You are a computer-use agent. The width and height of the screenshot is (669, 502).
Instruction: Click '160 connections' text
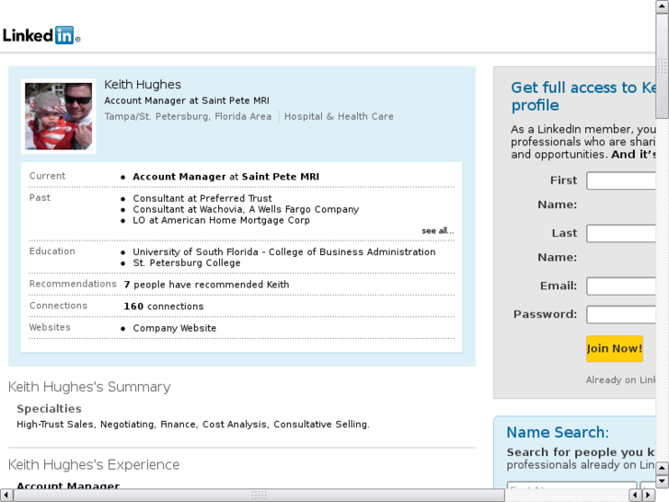[x=164, y=307]
